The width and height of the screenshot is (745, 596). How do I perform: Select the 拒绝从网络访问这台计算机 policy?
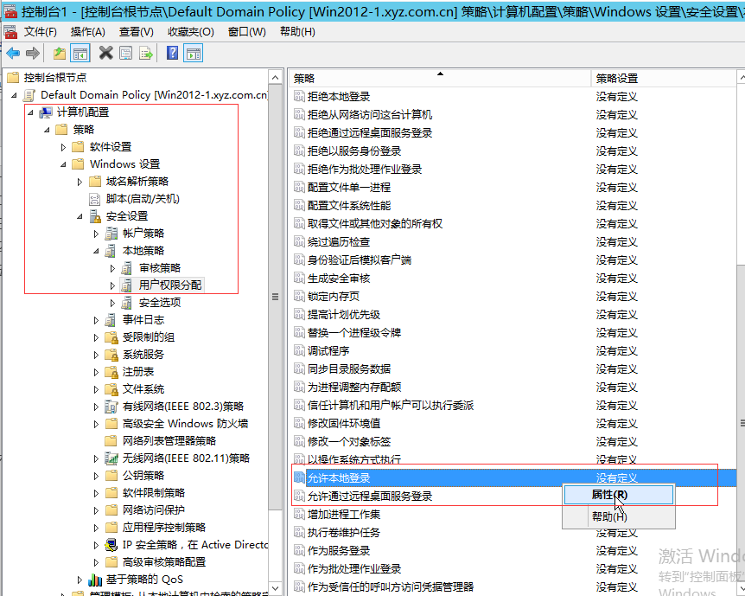coord(370,115)
